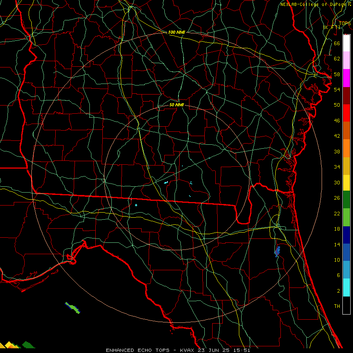Click the '18' legend value
The image size is (353, 353).
coord(337,229)
